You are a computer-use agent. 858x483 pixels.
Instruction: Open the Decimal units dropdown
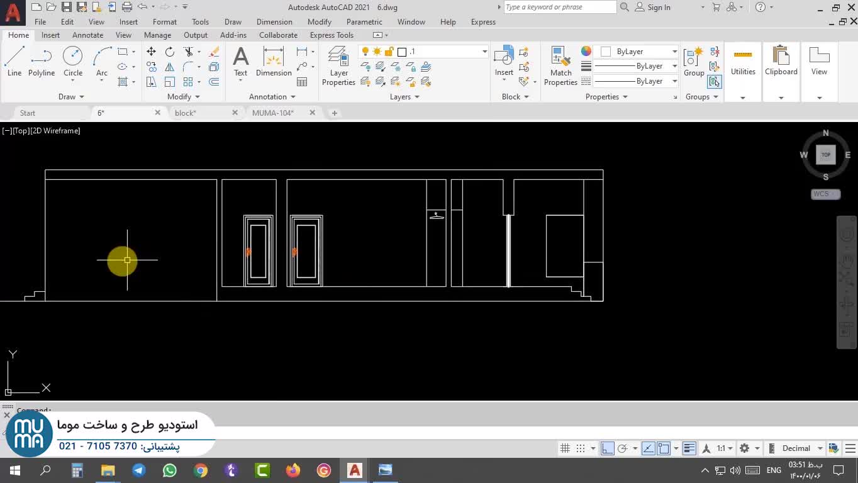[x=820, y=448]
